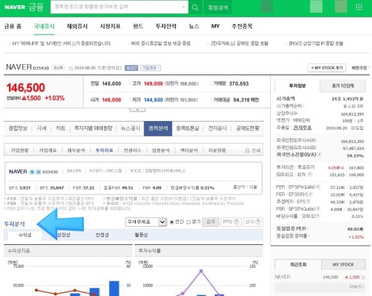
Task: Click the 코스피 market badge
Action: click(58, 68)
